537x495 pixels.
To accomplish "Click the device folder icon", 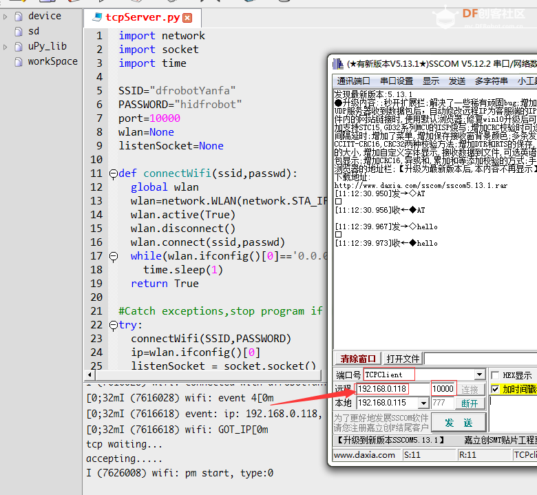I will pos(19,17).
